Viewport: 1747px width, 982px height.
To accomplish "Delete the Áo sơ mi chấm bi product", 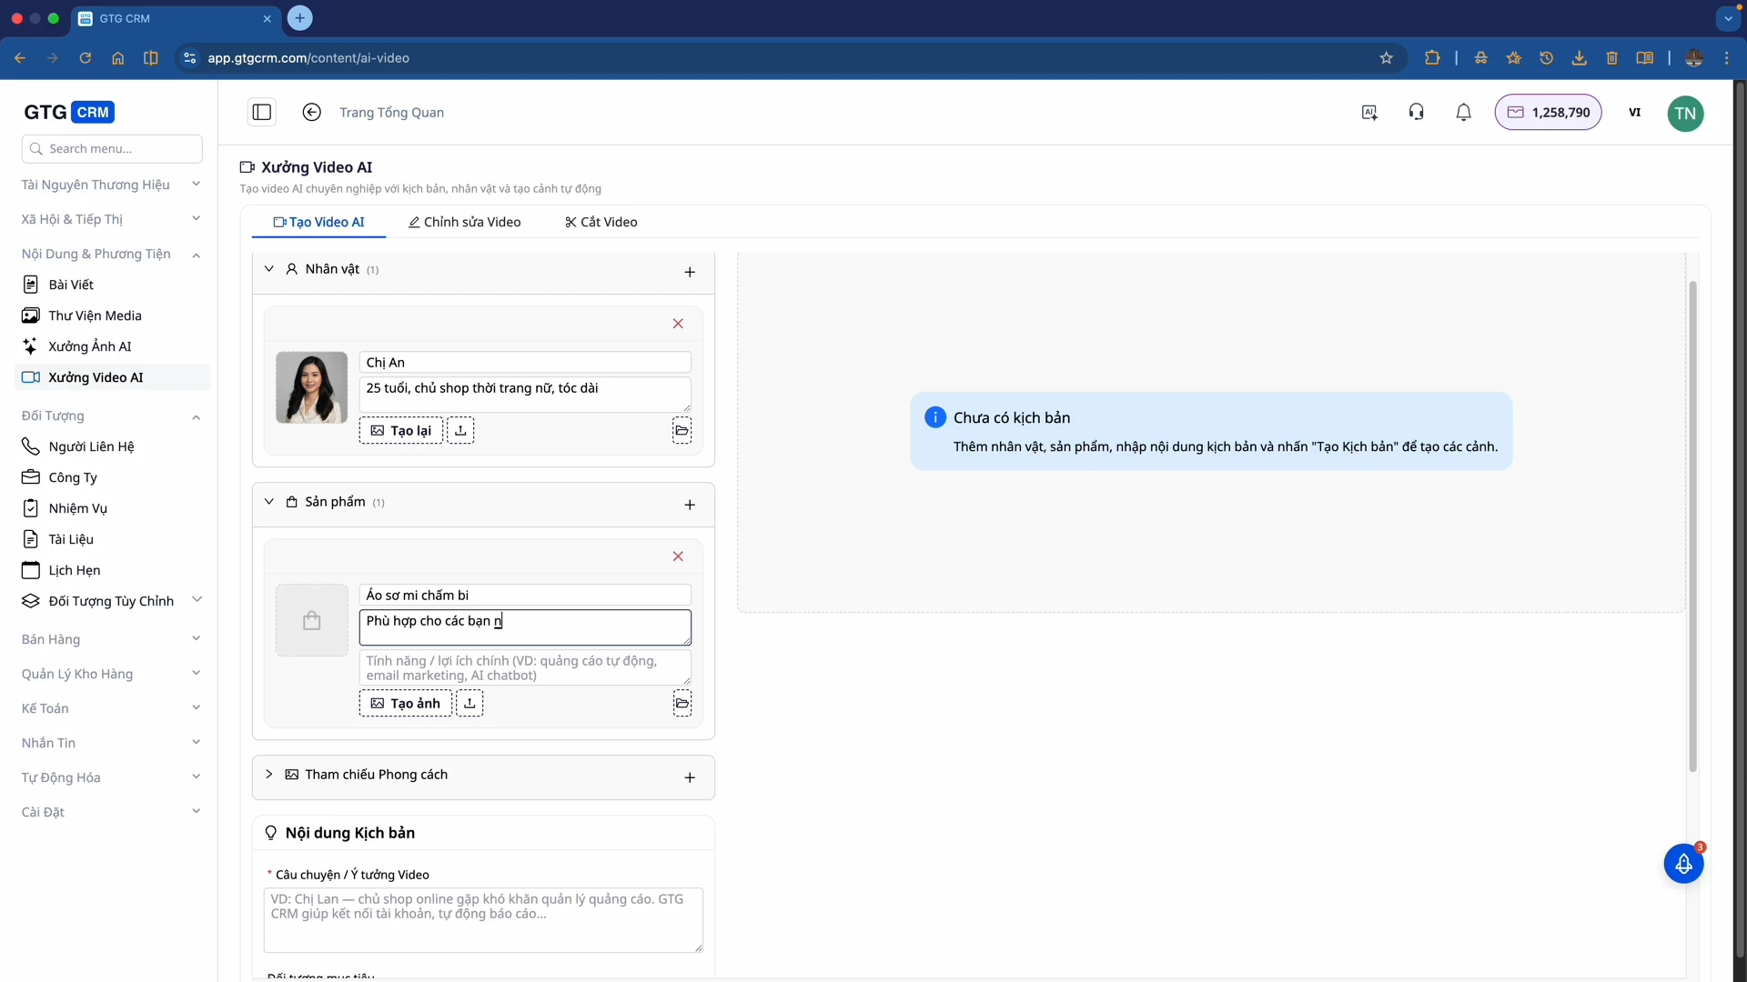I will [x=678, y=556].
